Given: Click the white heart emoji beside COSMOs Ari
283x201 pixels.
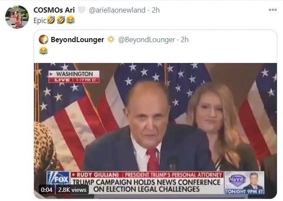Looking at the screenshot, I should tap(82, 10).
